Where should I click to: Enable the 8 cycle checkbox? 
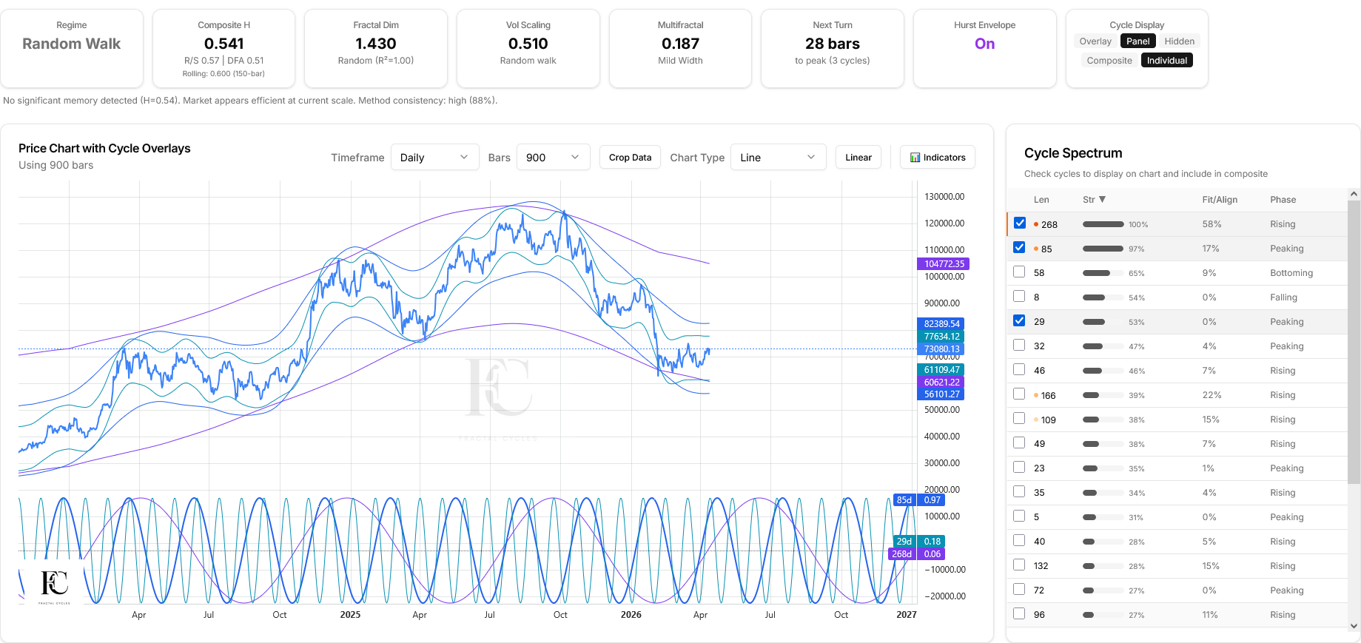pos(1020,297)
